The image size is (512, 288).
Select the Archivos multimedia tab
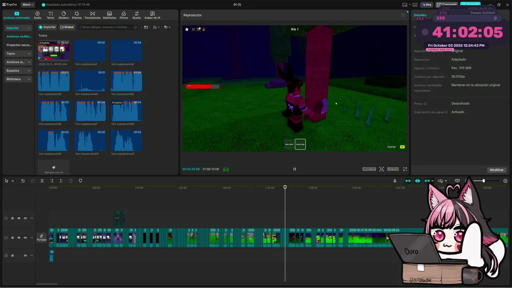tap(16, 15)
